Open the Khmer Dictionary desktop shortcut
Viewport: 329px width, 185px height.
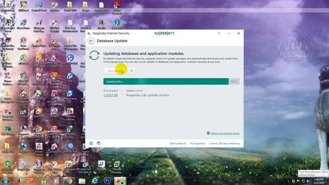[39, 150]
